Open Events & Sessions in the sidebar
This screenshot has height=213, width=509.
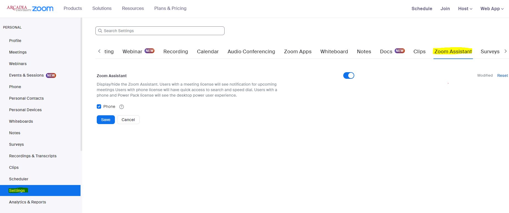(26, 75)
